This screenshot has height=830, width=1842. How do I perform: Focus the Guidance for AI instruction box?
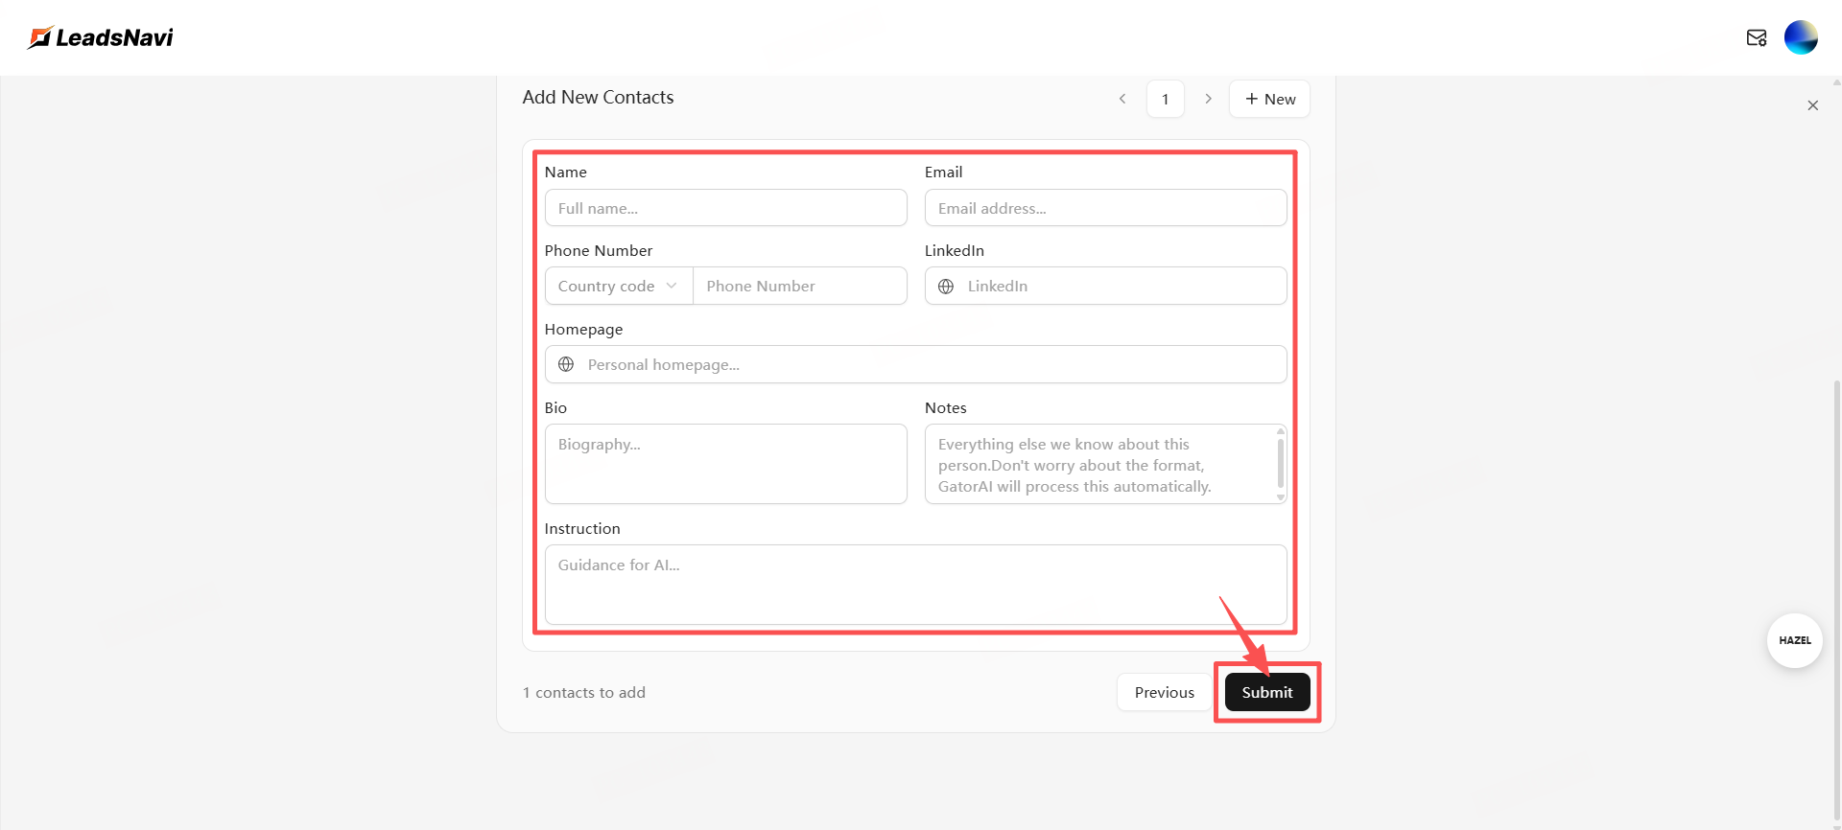coord(915,585)
